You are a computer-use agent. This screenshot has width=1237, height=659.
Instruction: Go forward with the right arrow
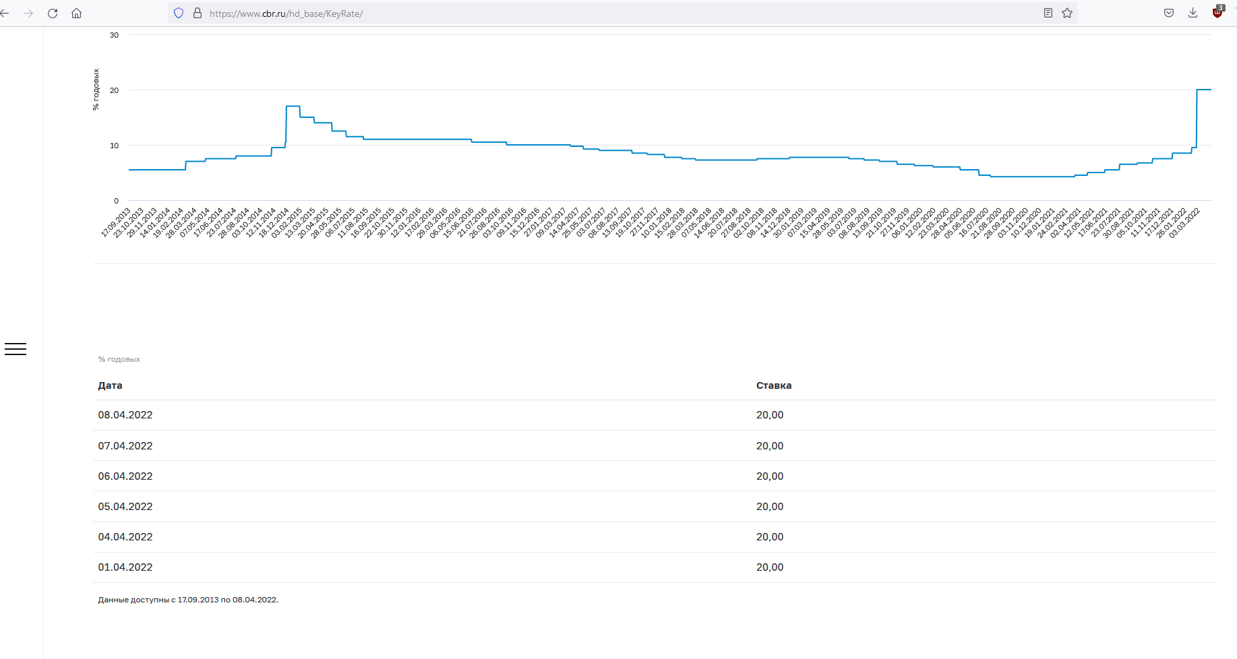click(28, 13)
